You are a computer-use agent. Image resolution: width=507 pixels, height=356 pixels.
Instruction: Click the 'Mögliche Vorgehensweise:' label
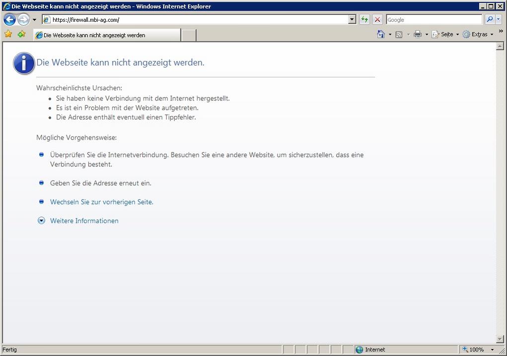point(76,138)
